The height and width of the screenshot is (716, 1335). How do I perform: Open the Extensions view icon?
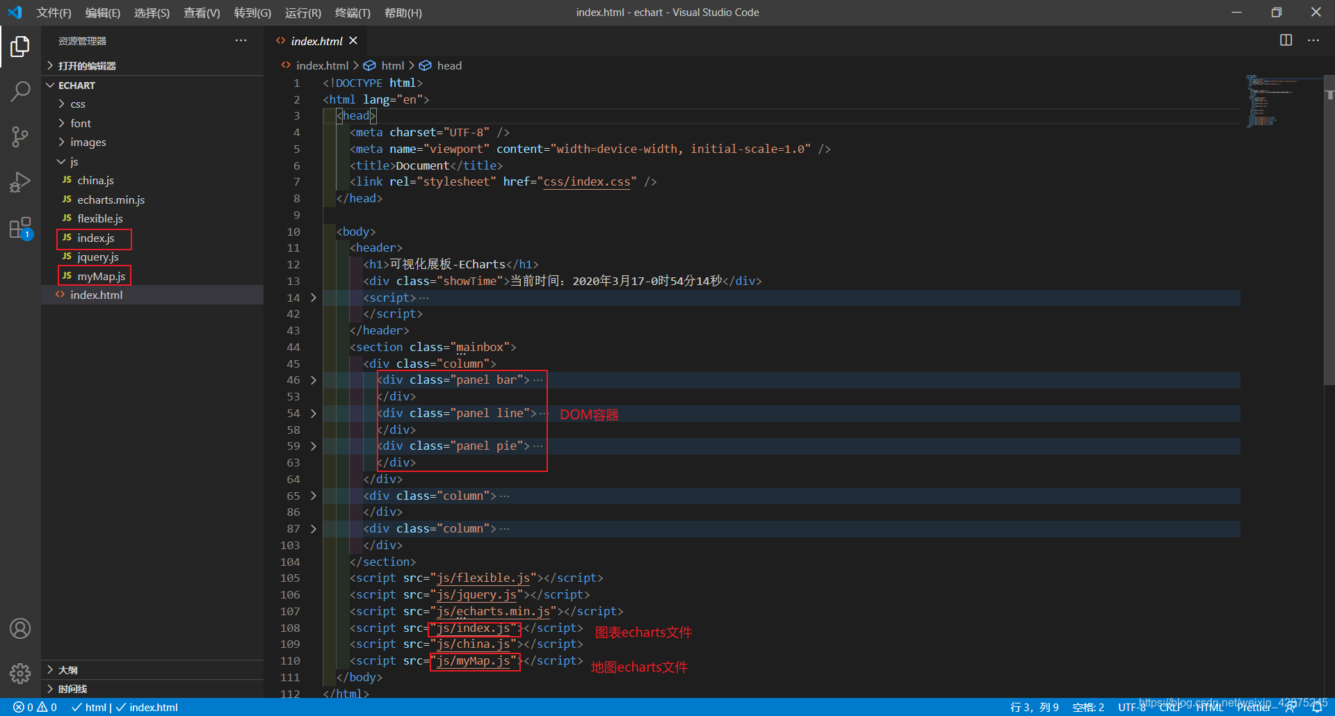tap(20, 228)
